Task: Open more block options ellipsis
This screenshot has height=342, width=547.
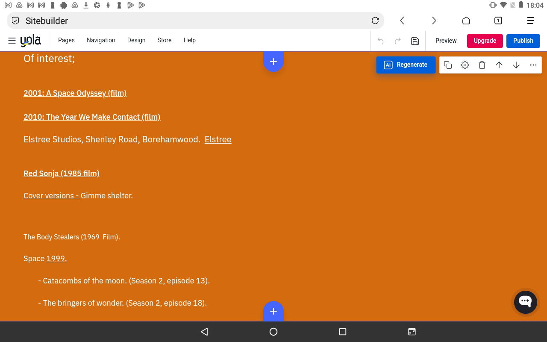Action: (x=533, y=65)
